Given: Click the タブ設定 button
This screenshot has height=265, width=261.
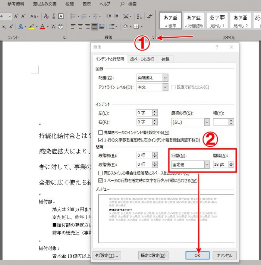Looking at the screenshot, I should (x=107, y=255).
